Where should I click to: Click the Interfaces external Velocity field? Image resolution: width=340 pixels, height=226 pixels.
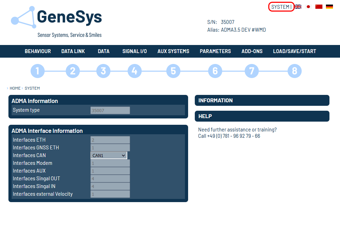pyautogui.click(x=110, y=194)
